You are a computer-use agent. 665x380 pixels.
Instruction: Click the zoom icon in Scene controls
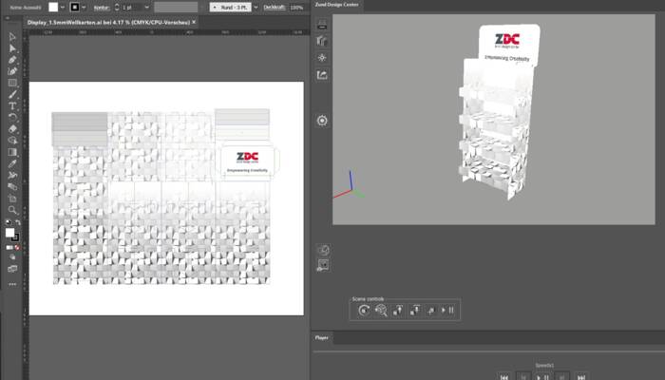tap(380, 310)
